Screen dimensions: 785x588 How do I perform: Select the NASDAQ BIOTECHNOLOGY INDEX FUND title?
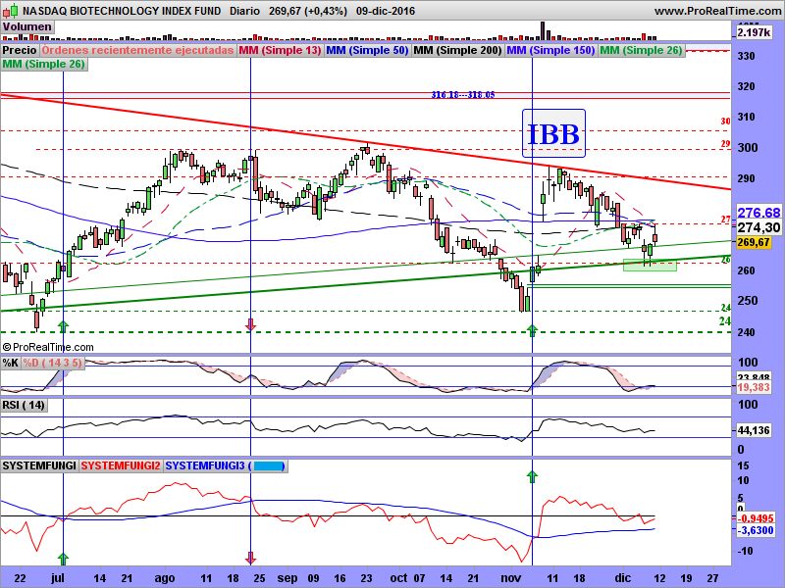[122, 11]
